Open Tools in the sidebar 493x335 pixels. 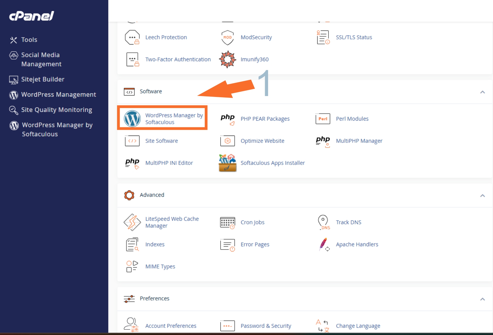[x=29, y=40]
